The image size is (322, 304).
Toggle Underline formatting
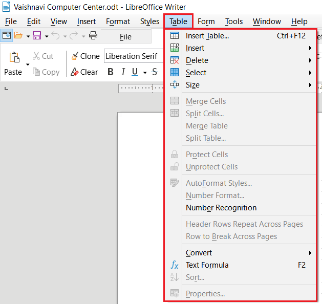135,72
